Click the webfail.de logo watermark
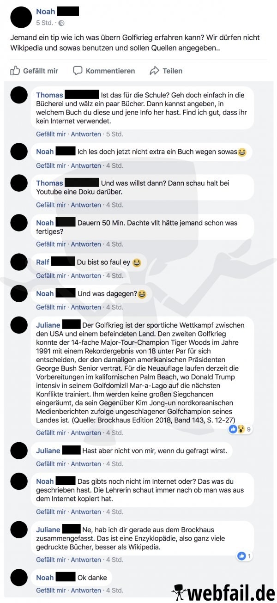Viewport: 277px width, 603px height. click(x=223, y=592)
